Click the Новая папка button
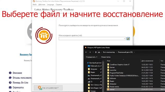 click(x=106, y=57)
